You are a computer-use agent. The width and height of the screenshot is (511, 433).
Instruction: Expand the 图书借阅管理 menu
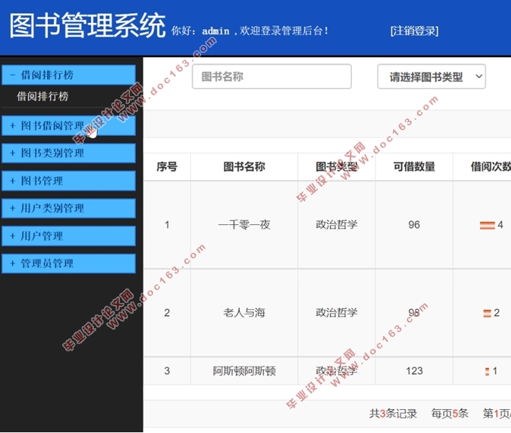69,126
